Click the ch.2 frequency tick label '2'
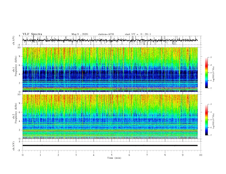The width and height of the screenshot is (226, 174). point(20,130)
